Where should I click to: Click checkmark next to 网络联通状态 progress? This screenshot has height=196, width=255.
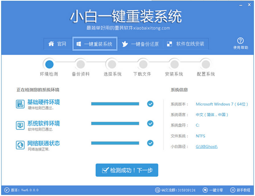(150, 143)
